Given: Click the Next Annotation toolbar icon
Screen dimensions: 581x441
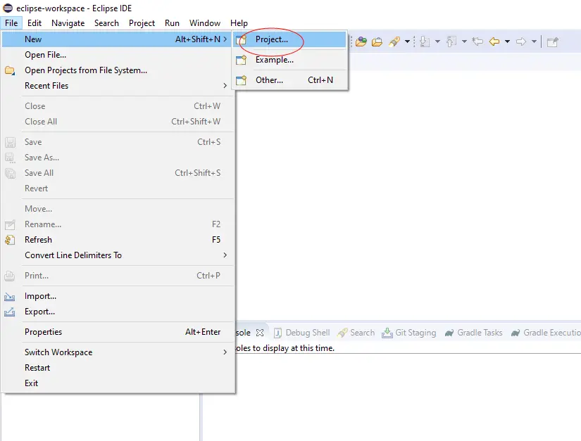Looking at the screenshot, I should coord(425,41).
